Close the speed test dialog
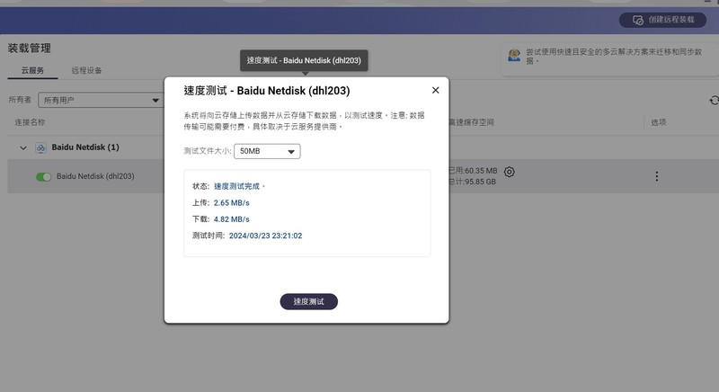719x392 pixels. click(x=435, y=90)
